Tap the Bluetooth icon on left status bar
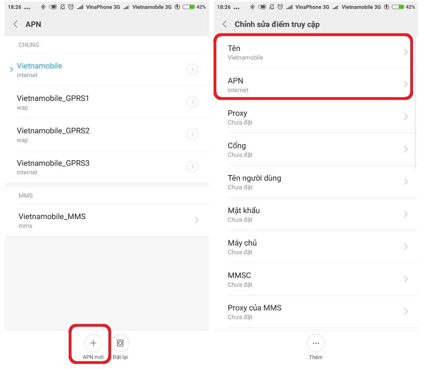424x369 pixels. 43,7
